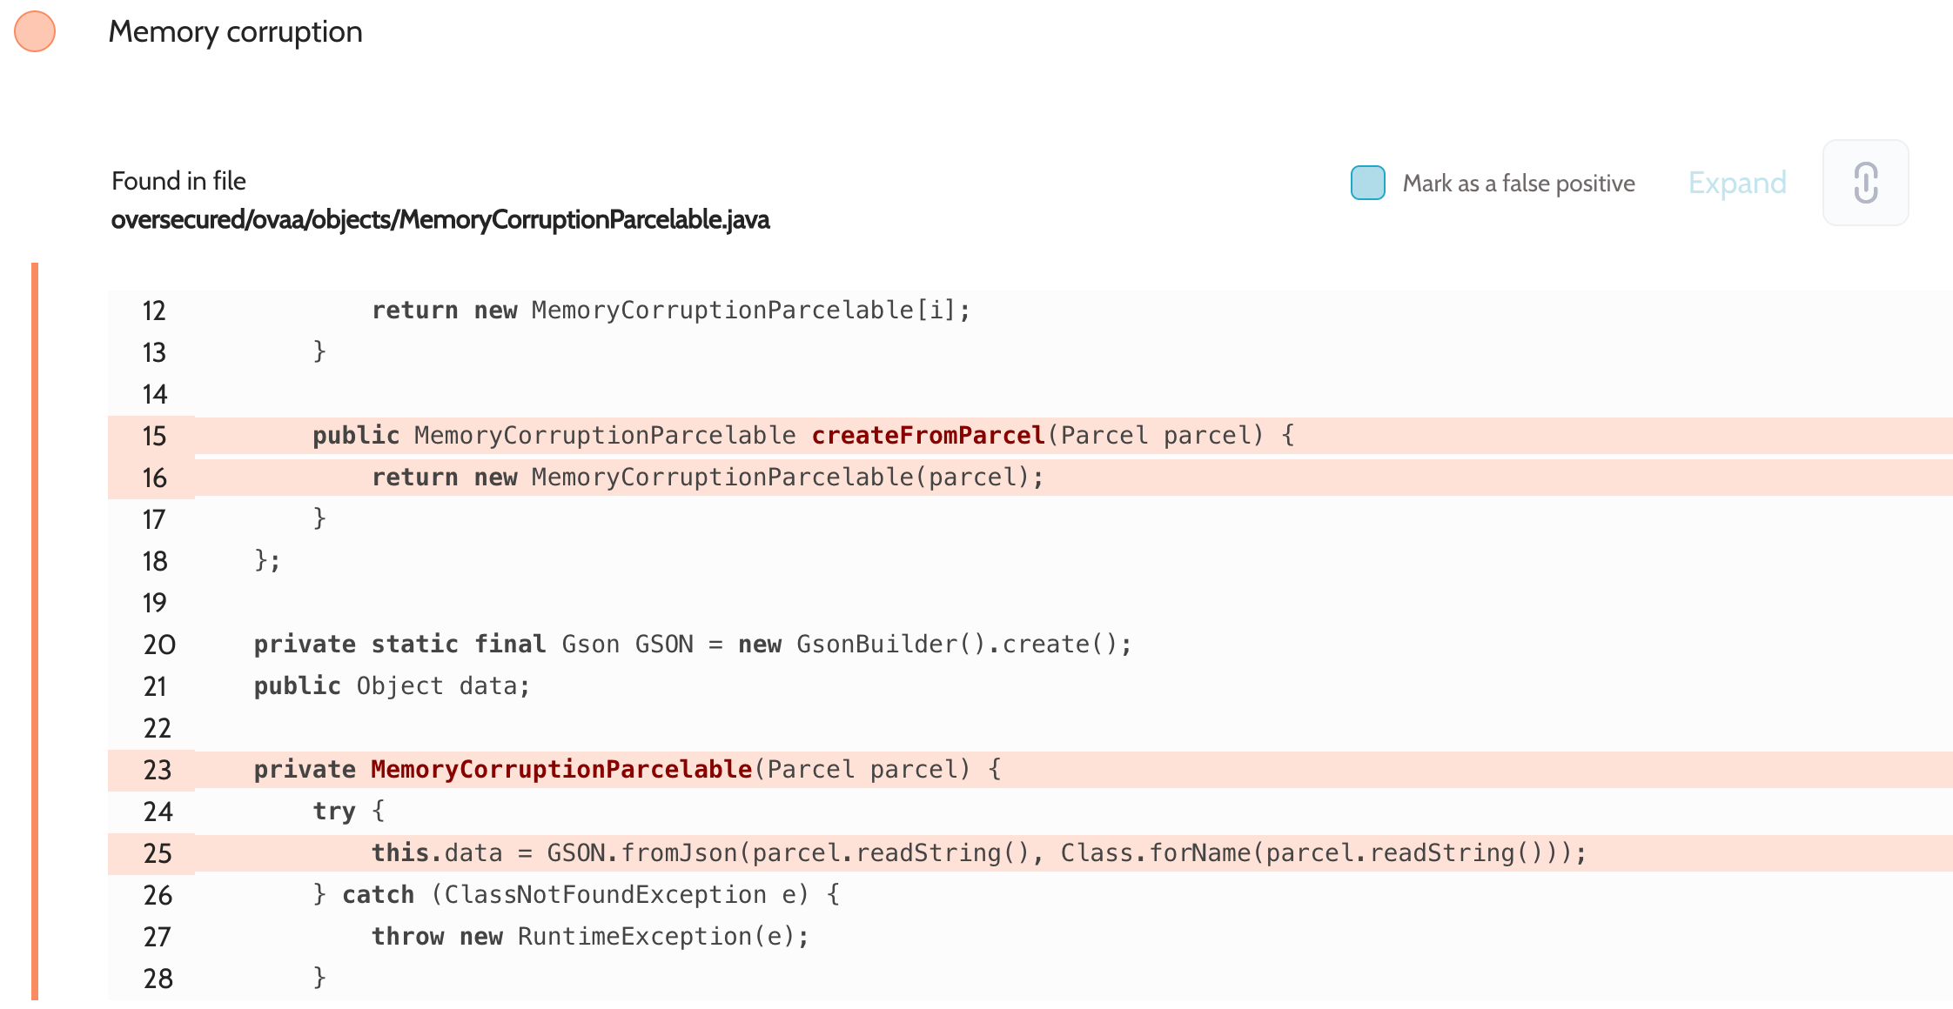Open the Memory corruption heading
This screenshot has width=1953, height=1009.
tap(235, 32)
